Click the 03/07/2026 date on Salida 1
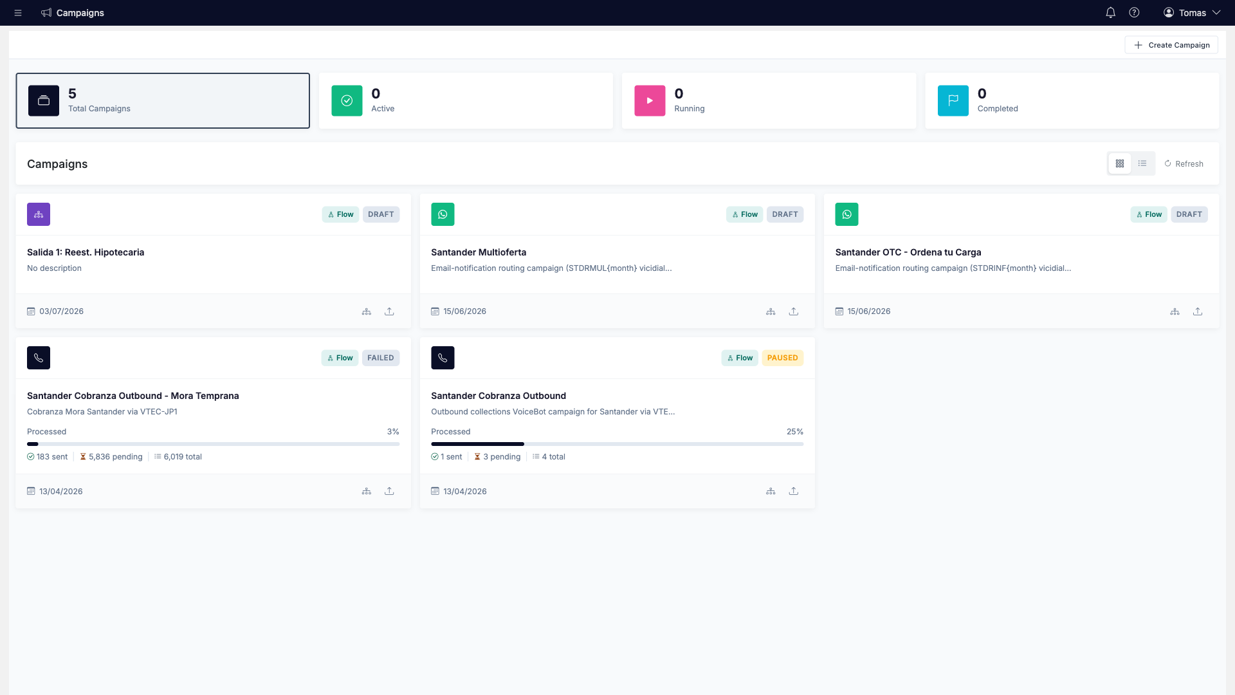This screenshot has width=1235, height=695. click(x=61, y=311)
